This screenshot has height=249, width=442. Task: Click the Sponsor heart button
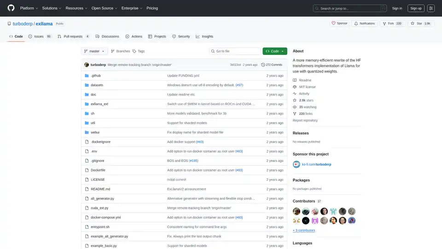click(x=340, y=24)
